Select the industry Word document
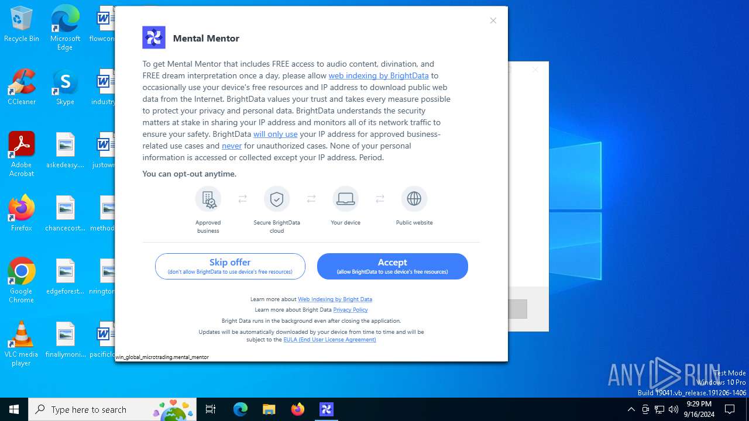The image size is (749, 421). click(x=104, y=88)
